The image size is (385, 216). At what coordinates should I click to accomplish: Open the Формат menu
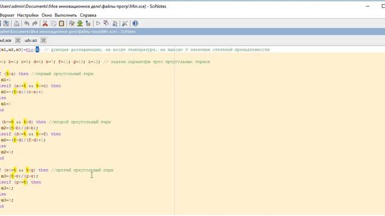(7, 15)
